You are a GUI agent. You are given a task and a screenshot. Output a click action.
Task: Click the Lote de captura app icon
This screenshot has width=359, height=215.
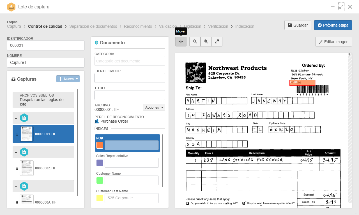(x=11, y=7)
